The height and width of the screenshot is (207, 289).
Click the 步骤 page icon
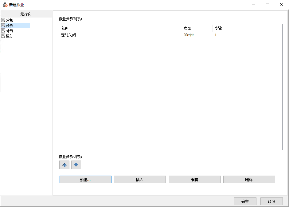3,25
